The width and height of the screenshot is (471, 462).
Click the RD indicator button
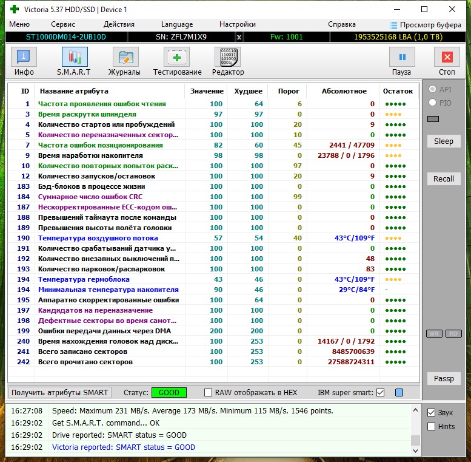tap(453, 333)
